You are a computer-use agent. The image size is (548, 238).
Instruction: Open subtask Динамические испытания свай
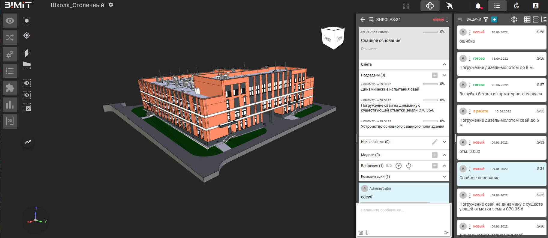coord(390,89)
